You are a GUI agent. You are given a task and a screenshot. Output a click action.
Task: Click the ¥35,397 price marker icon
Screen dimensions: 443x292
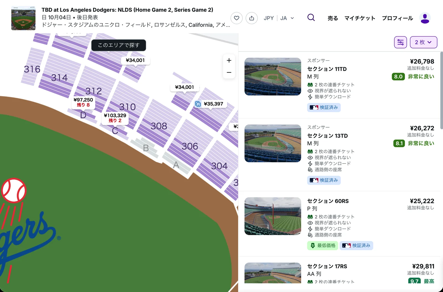click(x=198, y=104)
